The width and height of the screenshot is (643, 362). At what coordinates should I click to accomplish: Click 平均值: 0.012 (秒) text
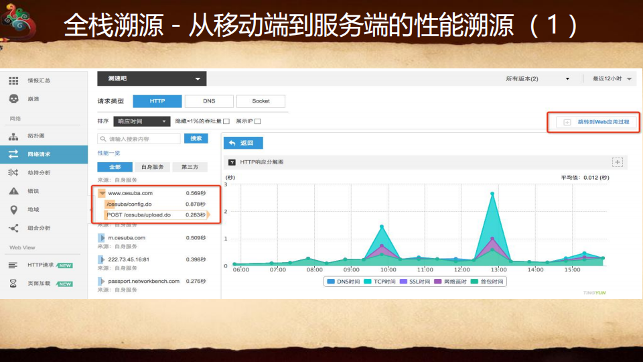[x=585, y=178]
